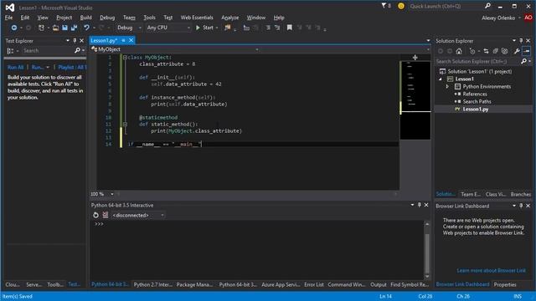Open the File menu
This screenshot has width=536, height=301.
9,18
